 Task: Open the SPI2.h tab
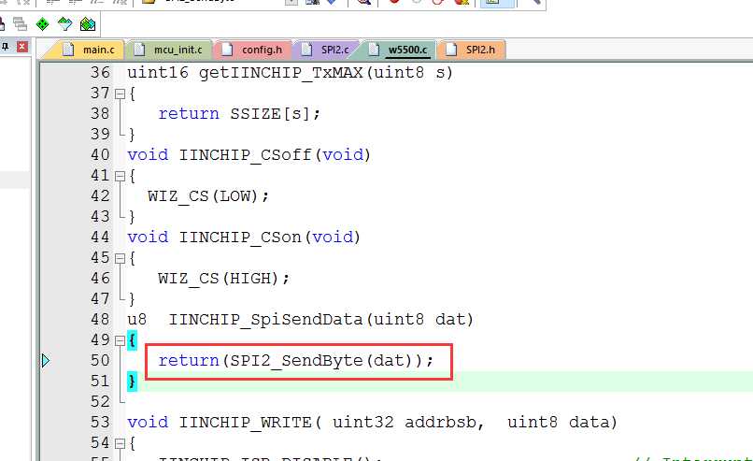click(473, 50)
